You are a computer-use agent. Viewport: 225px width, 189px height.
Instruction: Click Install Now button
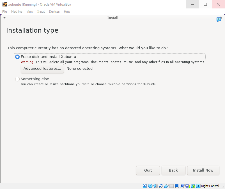[203, 170]
